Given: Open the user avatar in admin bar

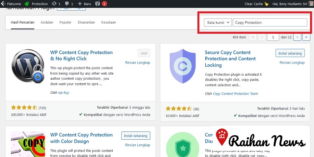Looking at the screenshot, I should click(311, 4).
